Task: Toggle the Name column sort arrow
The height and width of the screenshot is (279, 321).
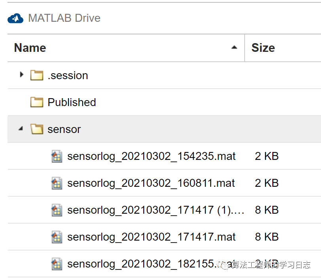Action: click(234, 47)
